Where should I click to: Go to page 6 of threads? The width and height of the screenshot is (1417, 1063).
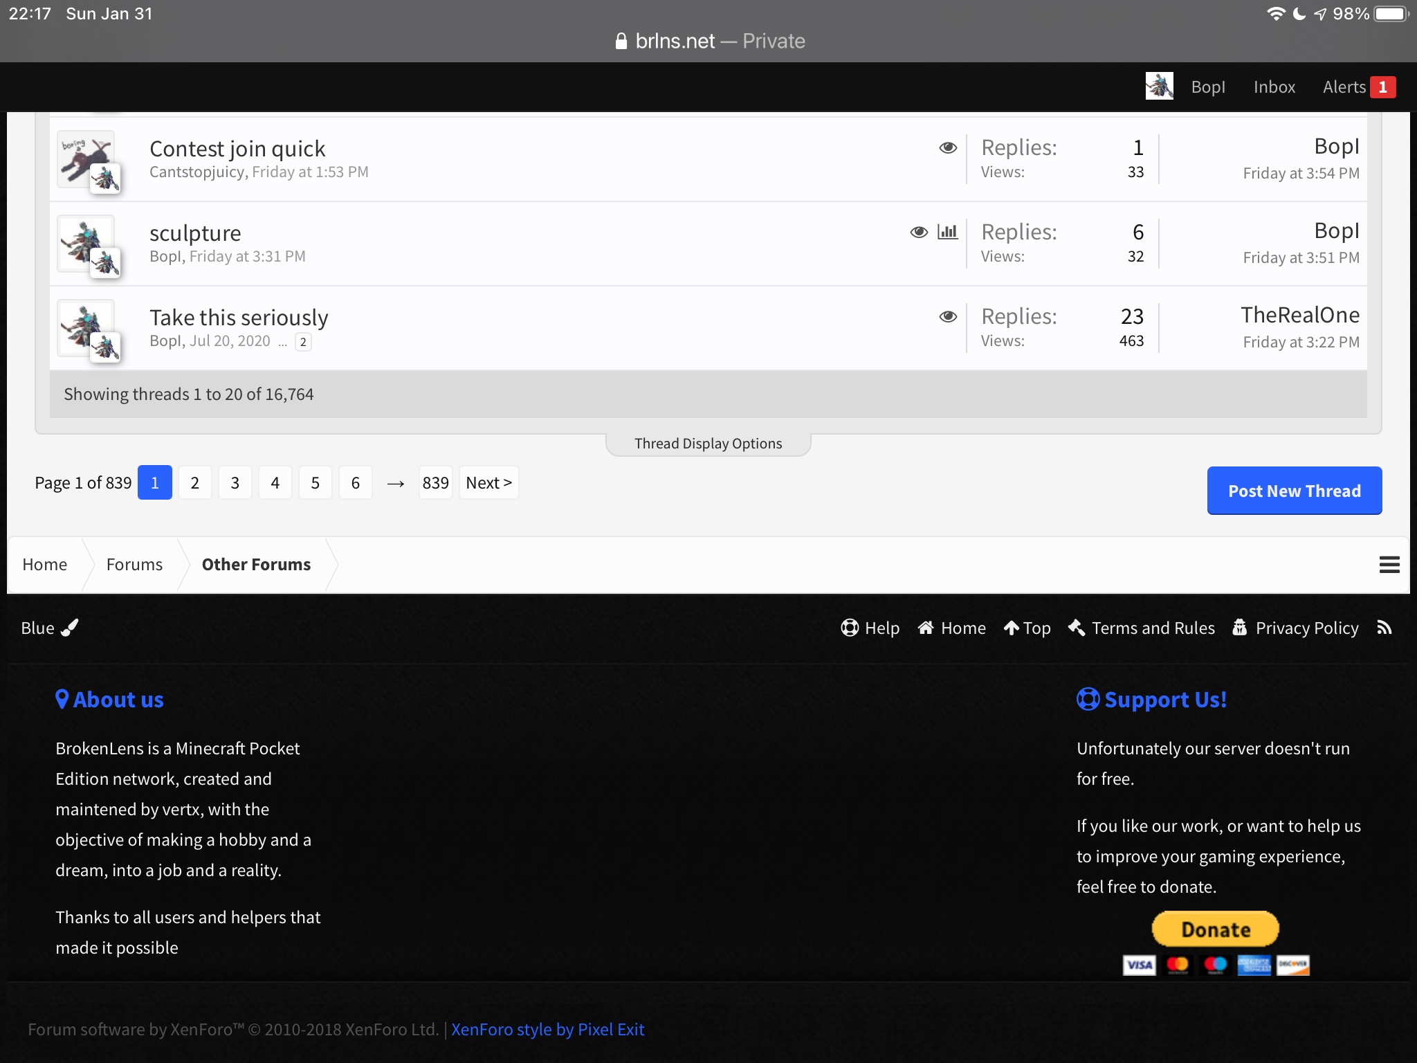tap(356, 482)
